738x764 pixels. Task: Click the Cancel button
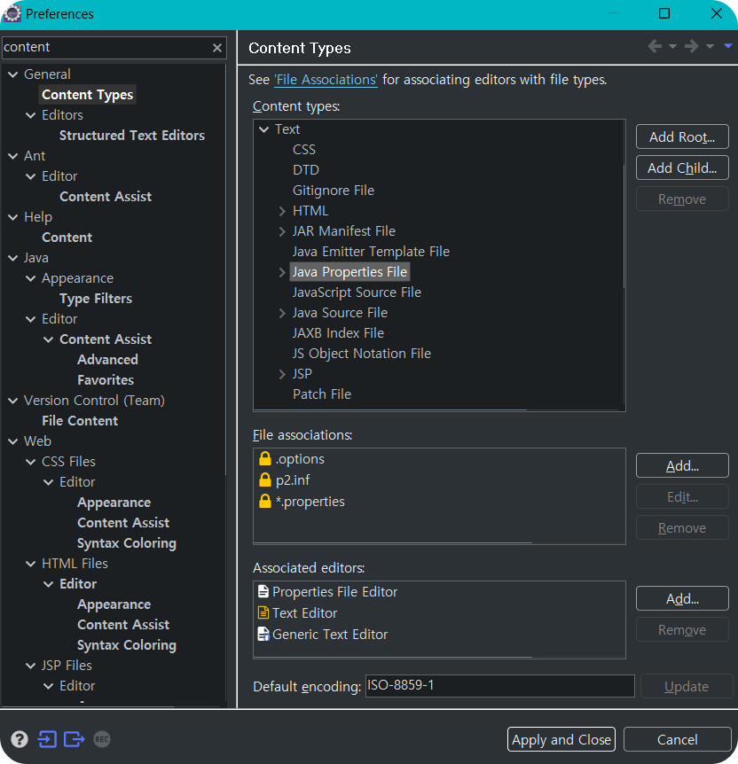click(677, 739)
